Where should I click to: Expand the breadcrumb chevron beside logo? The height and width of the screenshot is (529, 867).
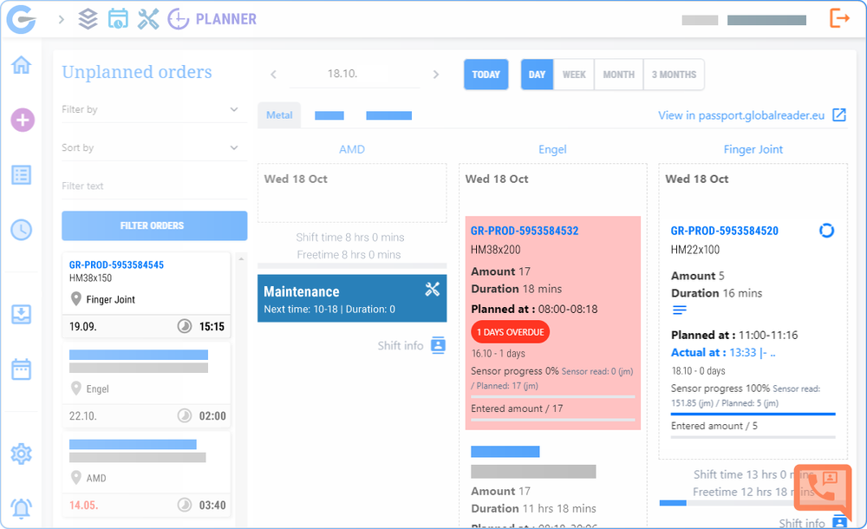62,19
